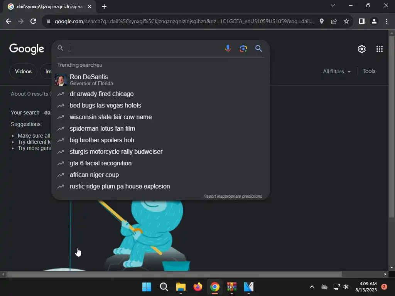This screenshot has width=395, height=296.
Task: Click the lock site info icon
Action: pyautogui.click(x=49, y=22)
